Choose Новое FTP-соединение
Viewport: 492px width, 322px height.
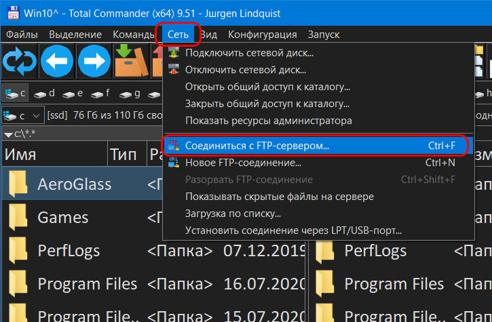[318, 163]
